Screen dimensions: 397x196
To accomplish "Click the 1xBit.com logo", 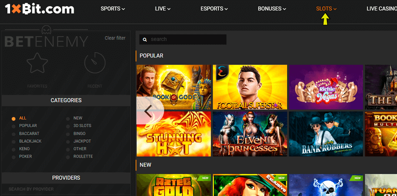I will click(40, 9).
